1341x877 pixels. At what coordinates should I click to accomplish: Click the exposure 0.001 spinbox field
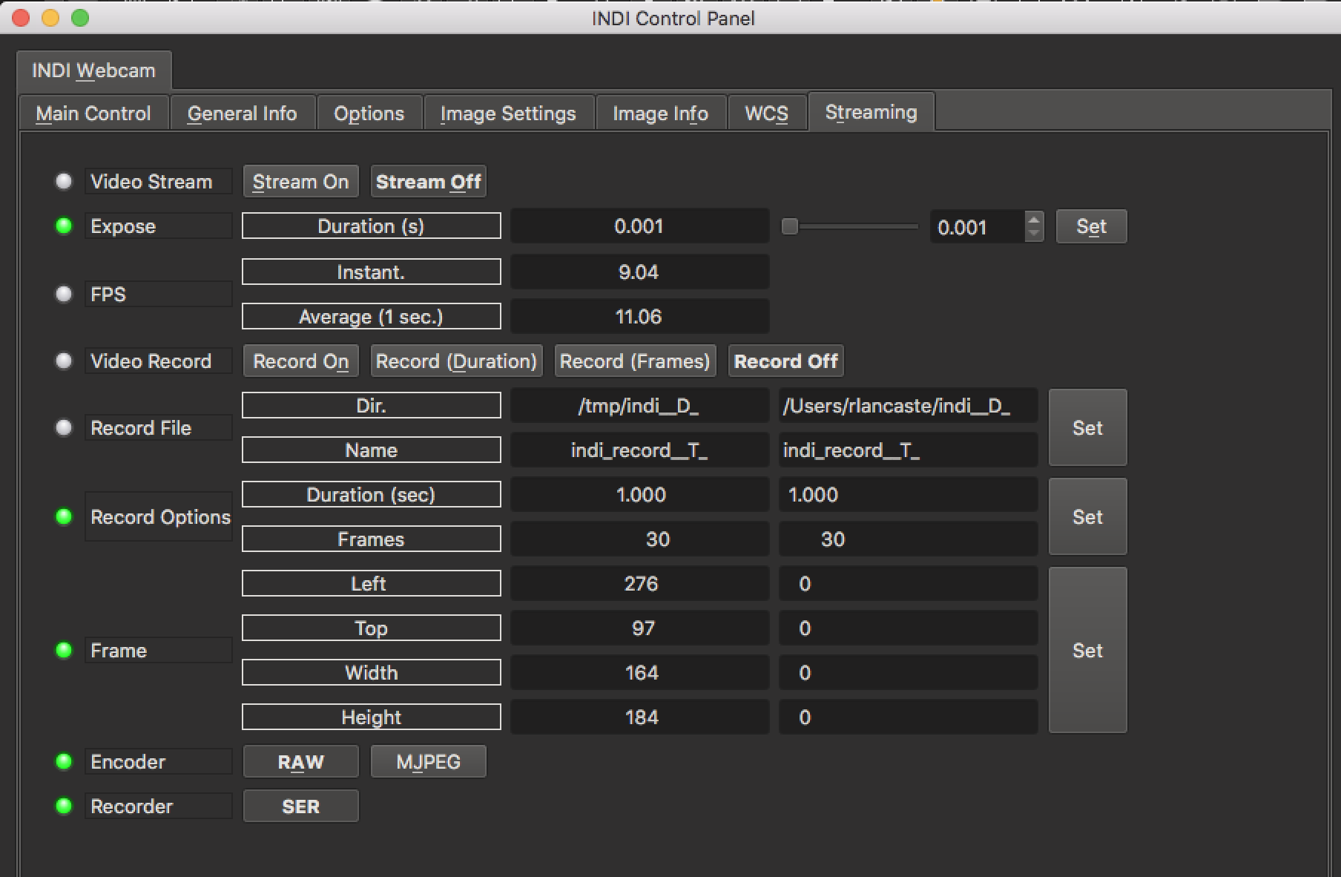978,227
